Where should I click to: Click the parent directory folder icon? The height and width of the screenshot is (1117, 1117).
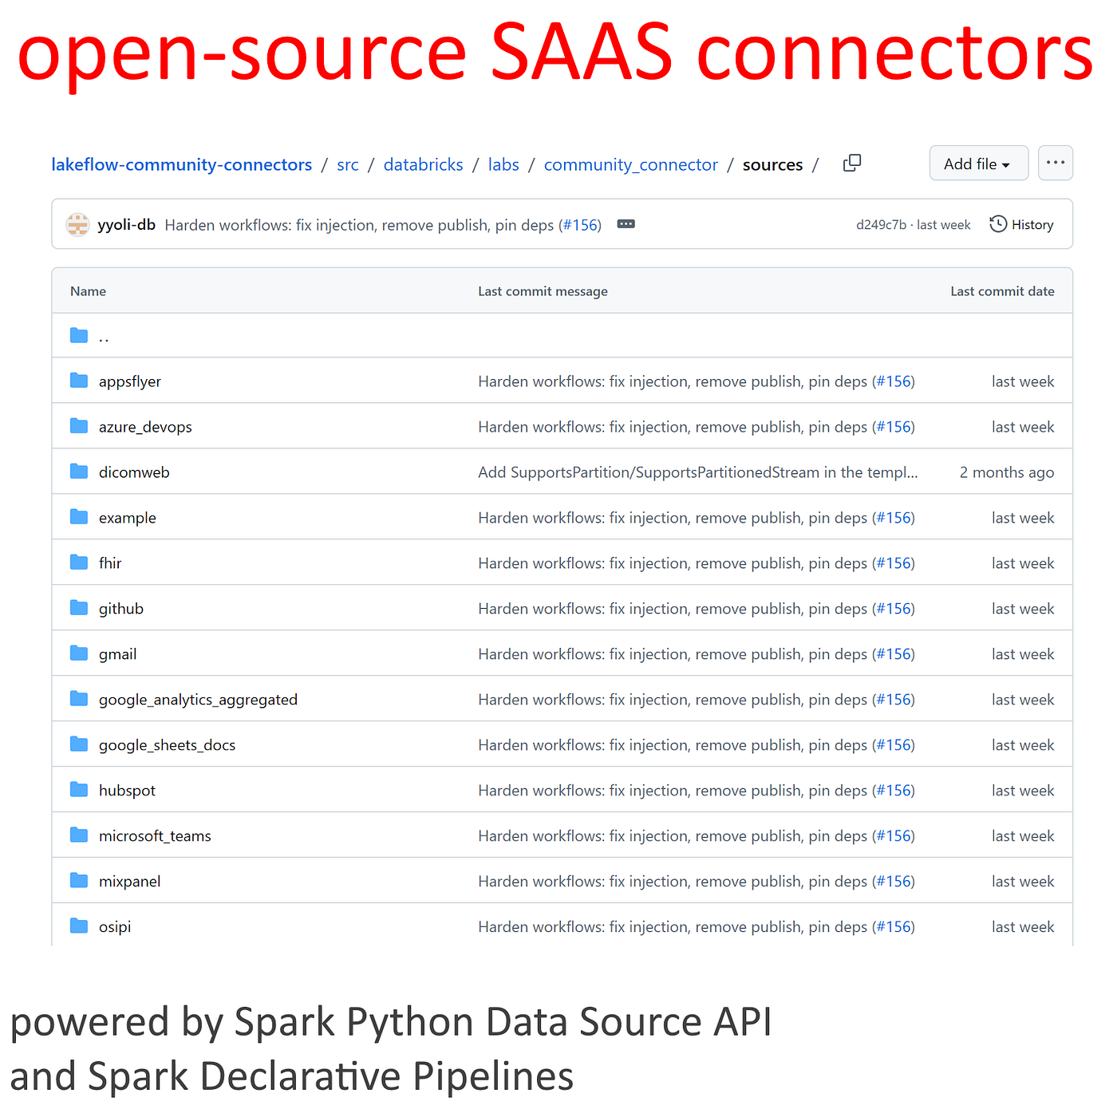coord(79,335)
